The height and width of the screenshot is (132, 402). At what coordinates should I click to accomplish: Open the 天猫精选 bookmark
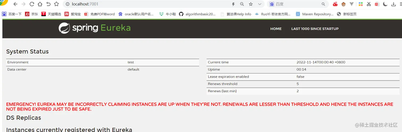51,14
